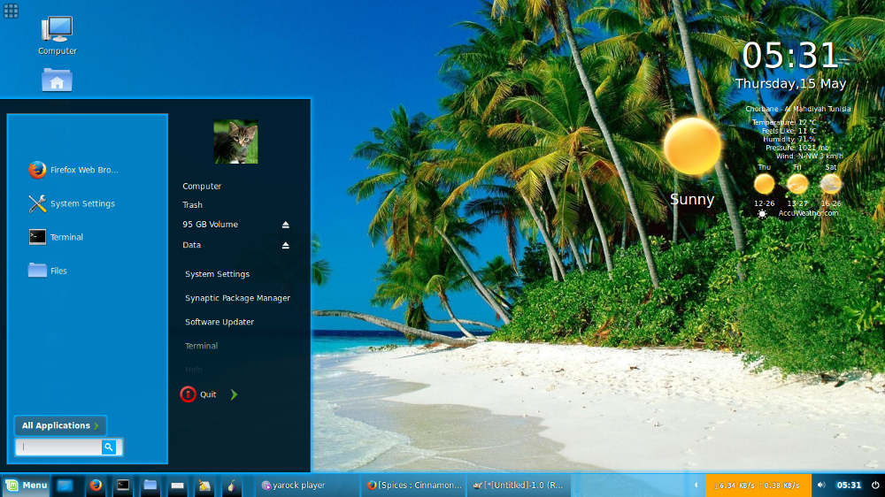Open the taskbar clock calendar

pyautogui.click(x=849, y=486)
